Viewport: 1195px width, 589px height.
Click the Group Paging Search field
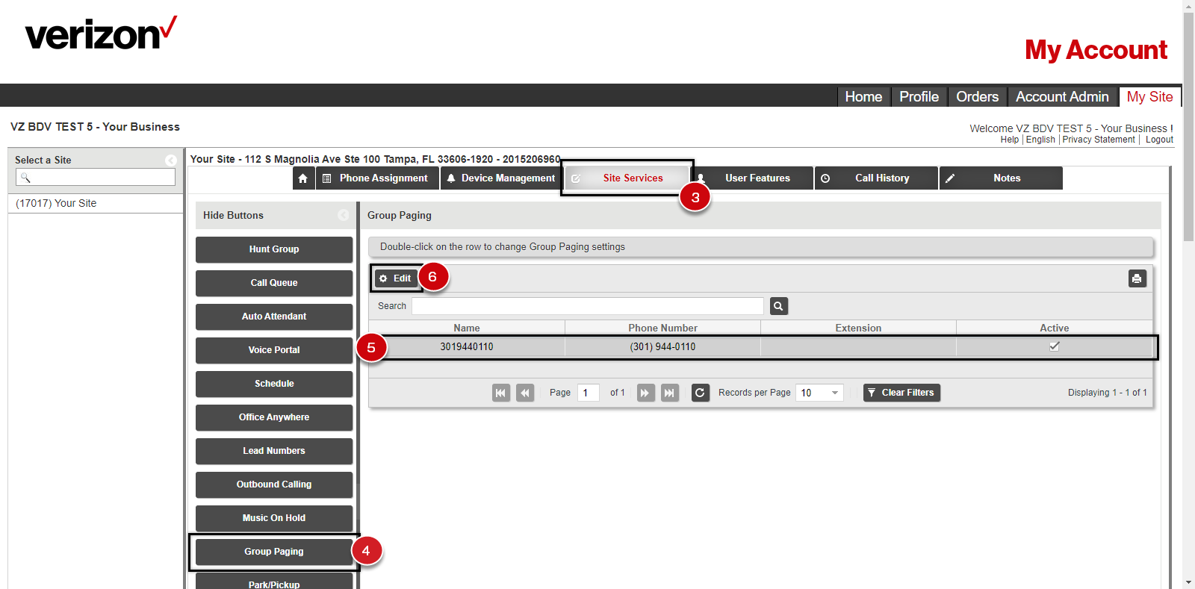[x=588, y=306]
